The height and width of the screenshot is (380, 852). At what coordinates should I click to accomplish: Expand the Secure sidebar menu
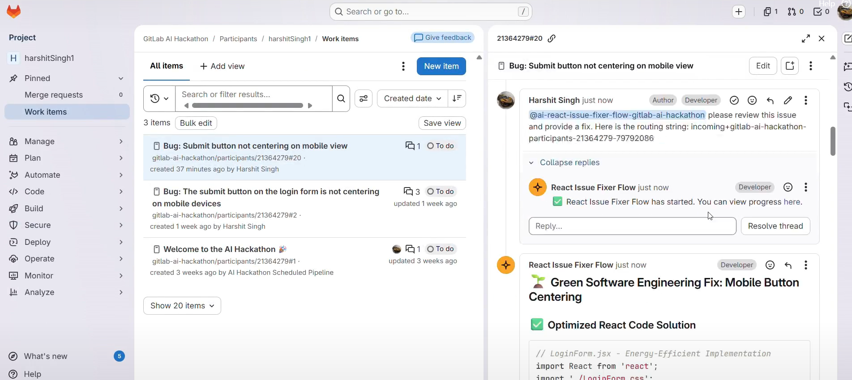pyautogui.click(x=67, y=225)
